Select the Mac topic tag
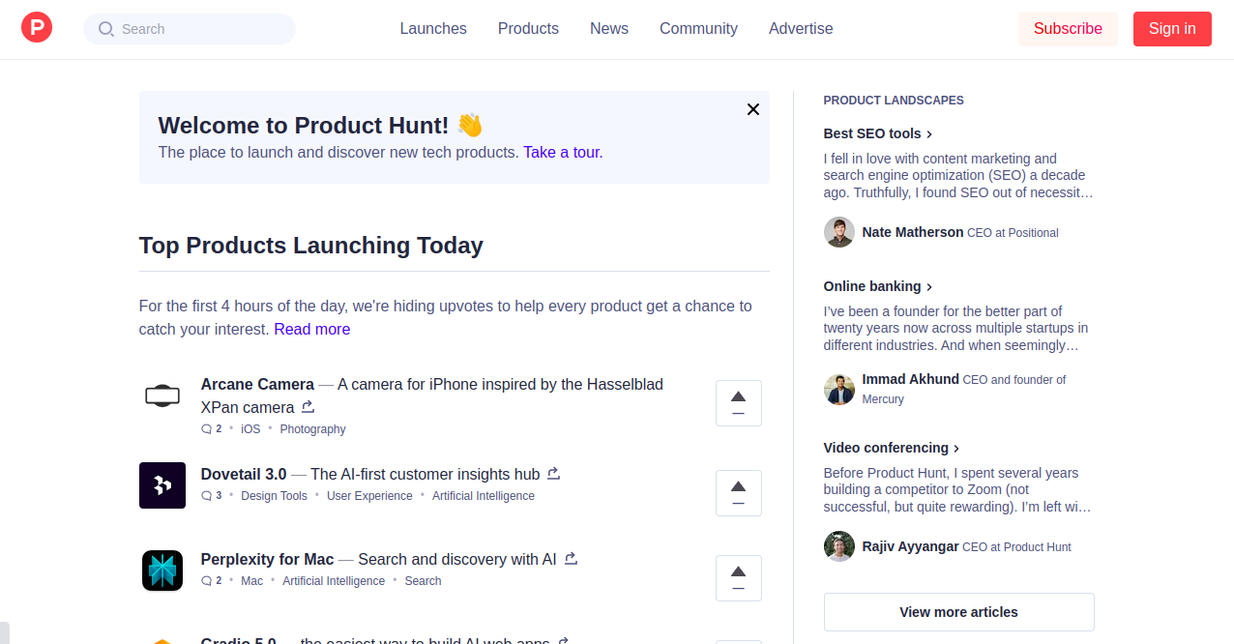 pyautogui.click(x=251, y=581)
